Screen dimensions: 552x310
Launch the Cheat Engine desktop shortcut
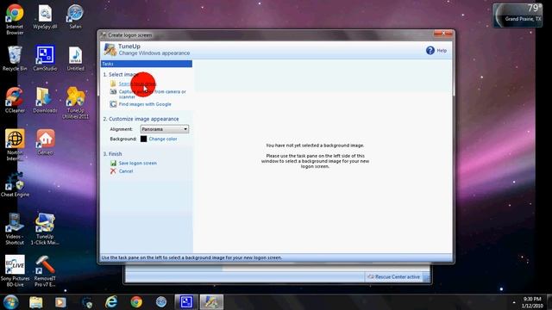point(15,184)
